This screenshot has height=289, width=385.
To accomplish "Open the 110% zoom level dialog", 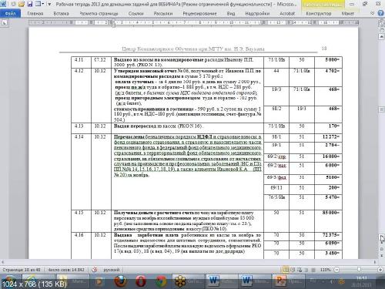I will tap(325, 270).
